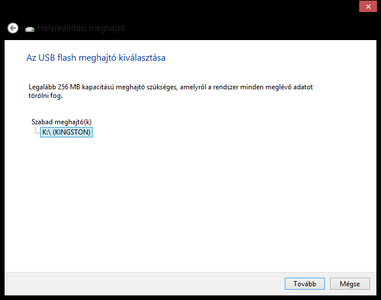Go back using the circular arrow icon
Screen dimensions: 381x300
13,28
